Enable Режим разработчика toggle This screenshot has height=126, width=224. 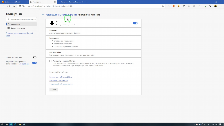click(x=34, y=57)
